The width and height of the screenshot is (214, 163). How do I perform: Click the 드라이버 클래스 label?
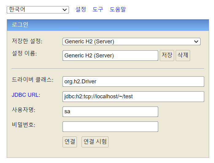(32, 80)
